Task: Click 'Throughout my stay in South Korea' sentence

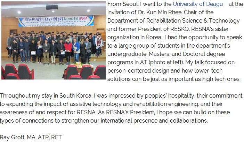Action: coord(46,95)
